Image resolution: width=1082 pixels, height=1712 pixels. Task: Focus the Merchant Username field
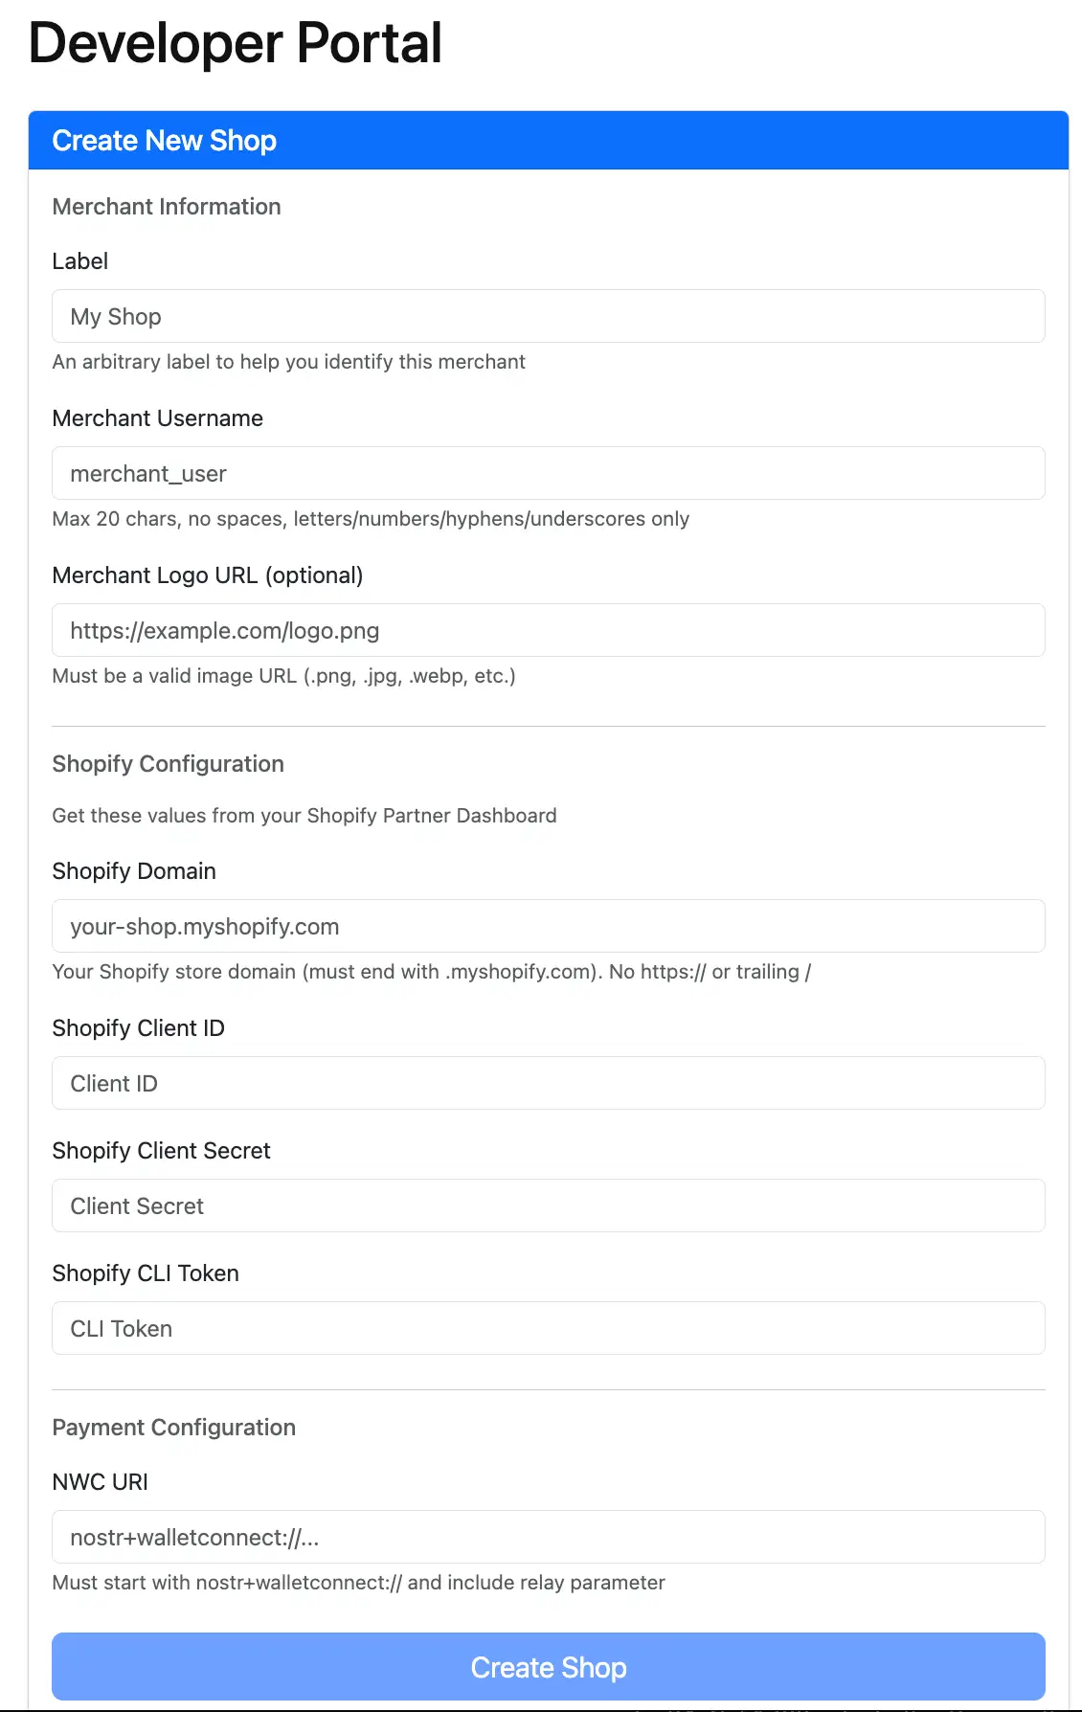pos(548,473)
